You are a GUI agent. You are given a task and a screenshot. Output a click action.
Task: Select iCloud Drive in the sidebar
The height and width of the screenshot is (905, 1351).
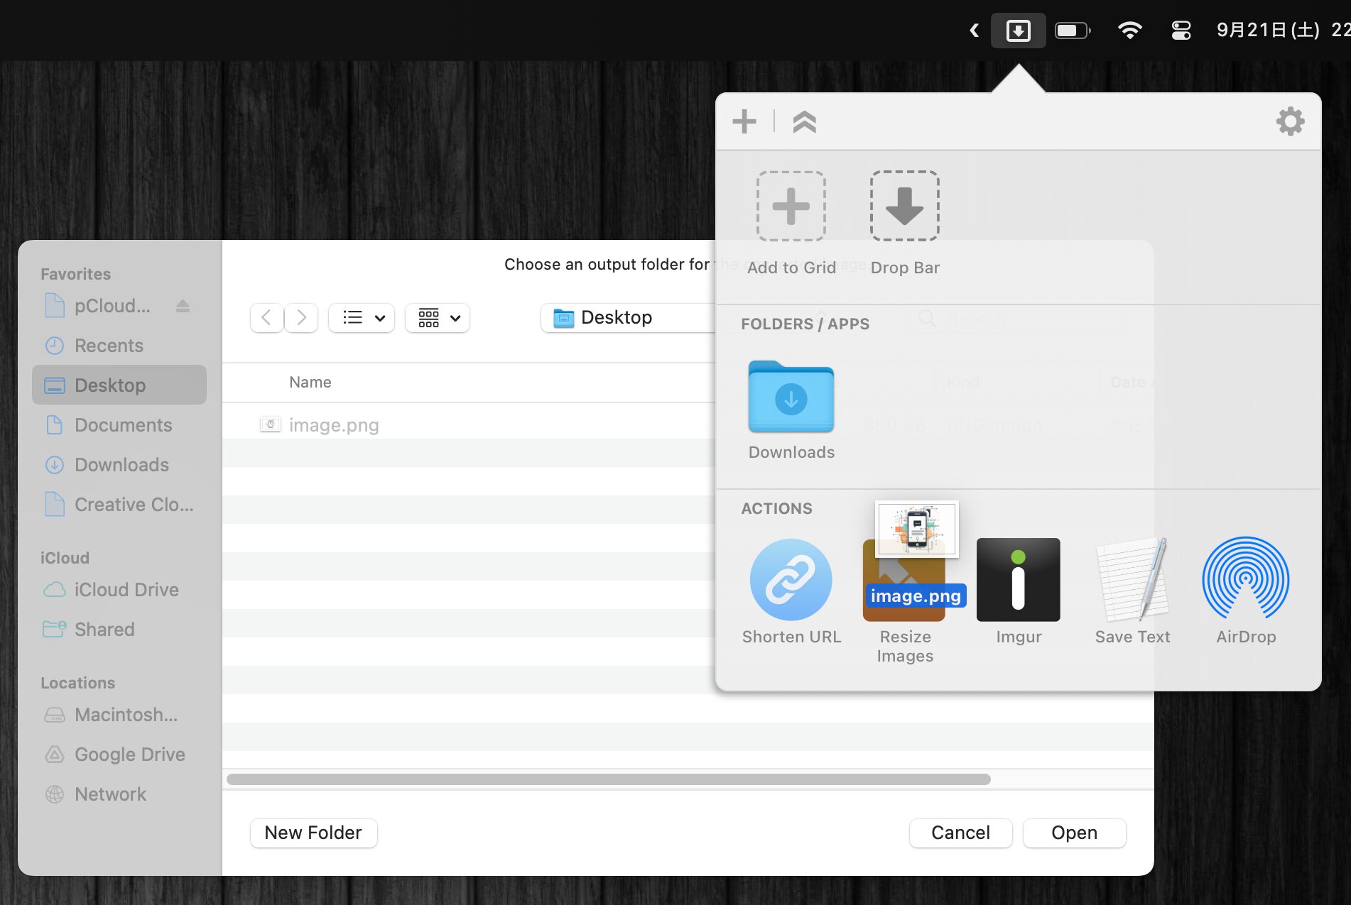point(126,590)
